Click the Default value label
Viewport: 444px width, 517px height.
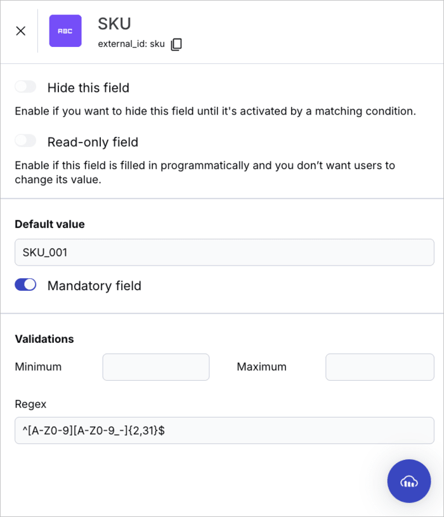[x=49, y=224]
